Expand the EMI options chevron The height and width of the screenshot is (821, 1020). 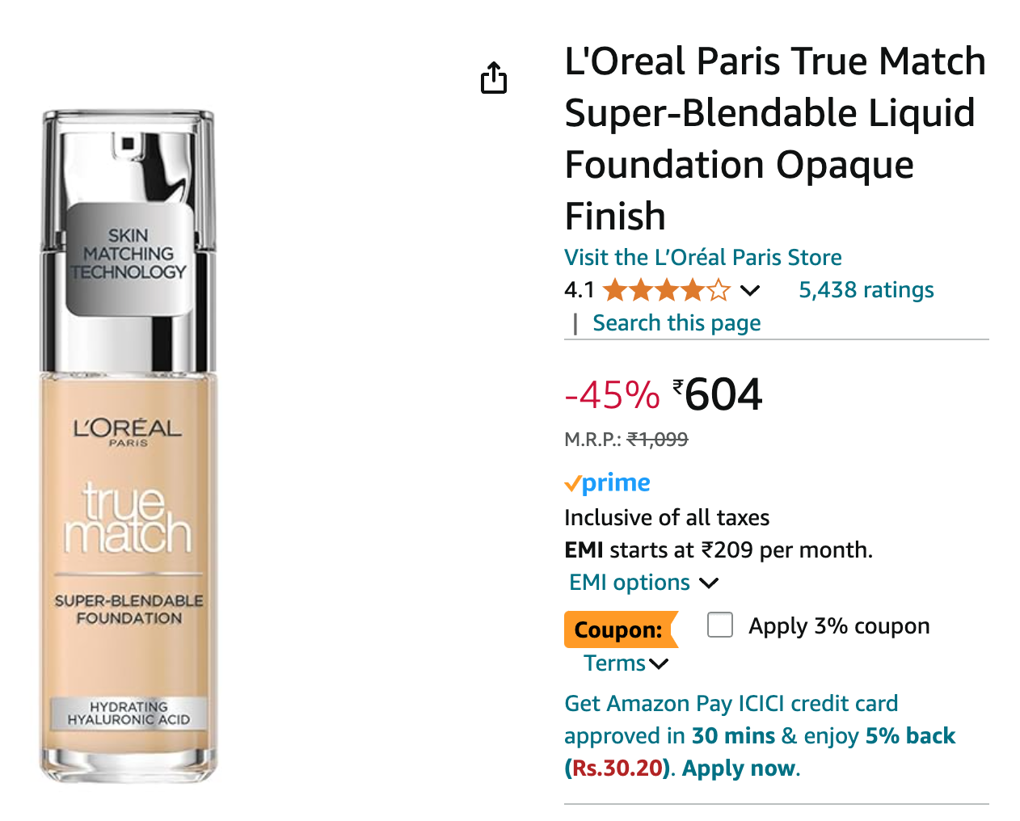709,583
